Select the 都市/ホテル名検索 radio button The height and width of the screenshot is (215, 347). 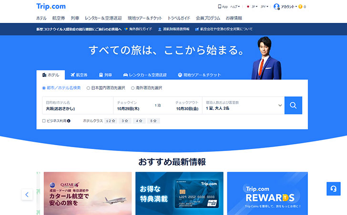pos(44,88)
